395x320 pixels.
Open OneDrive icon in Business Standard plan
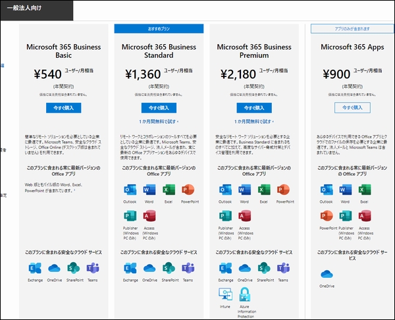pyautogui.click(x=149, y=269)
